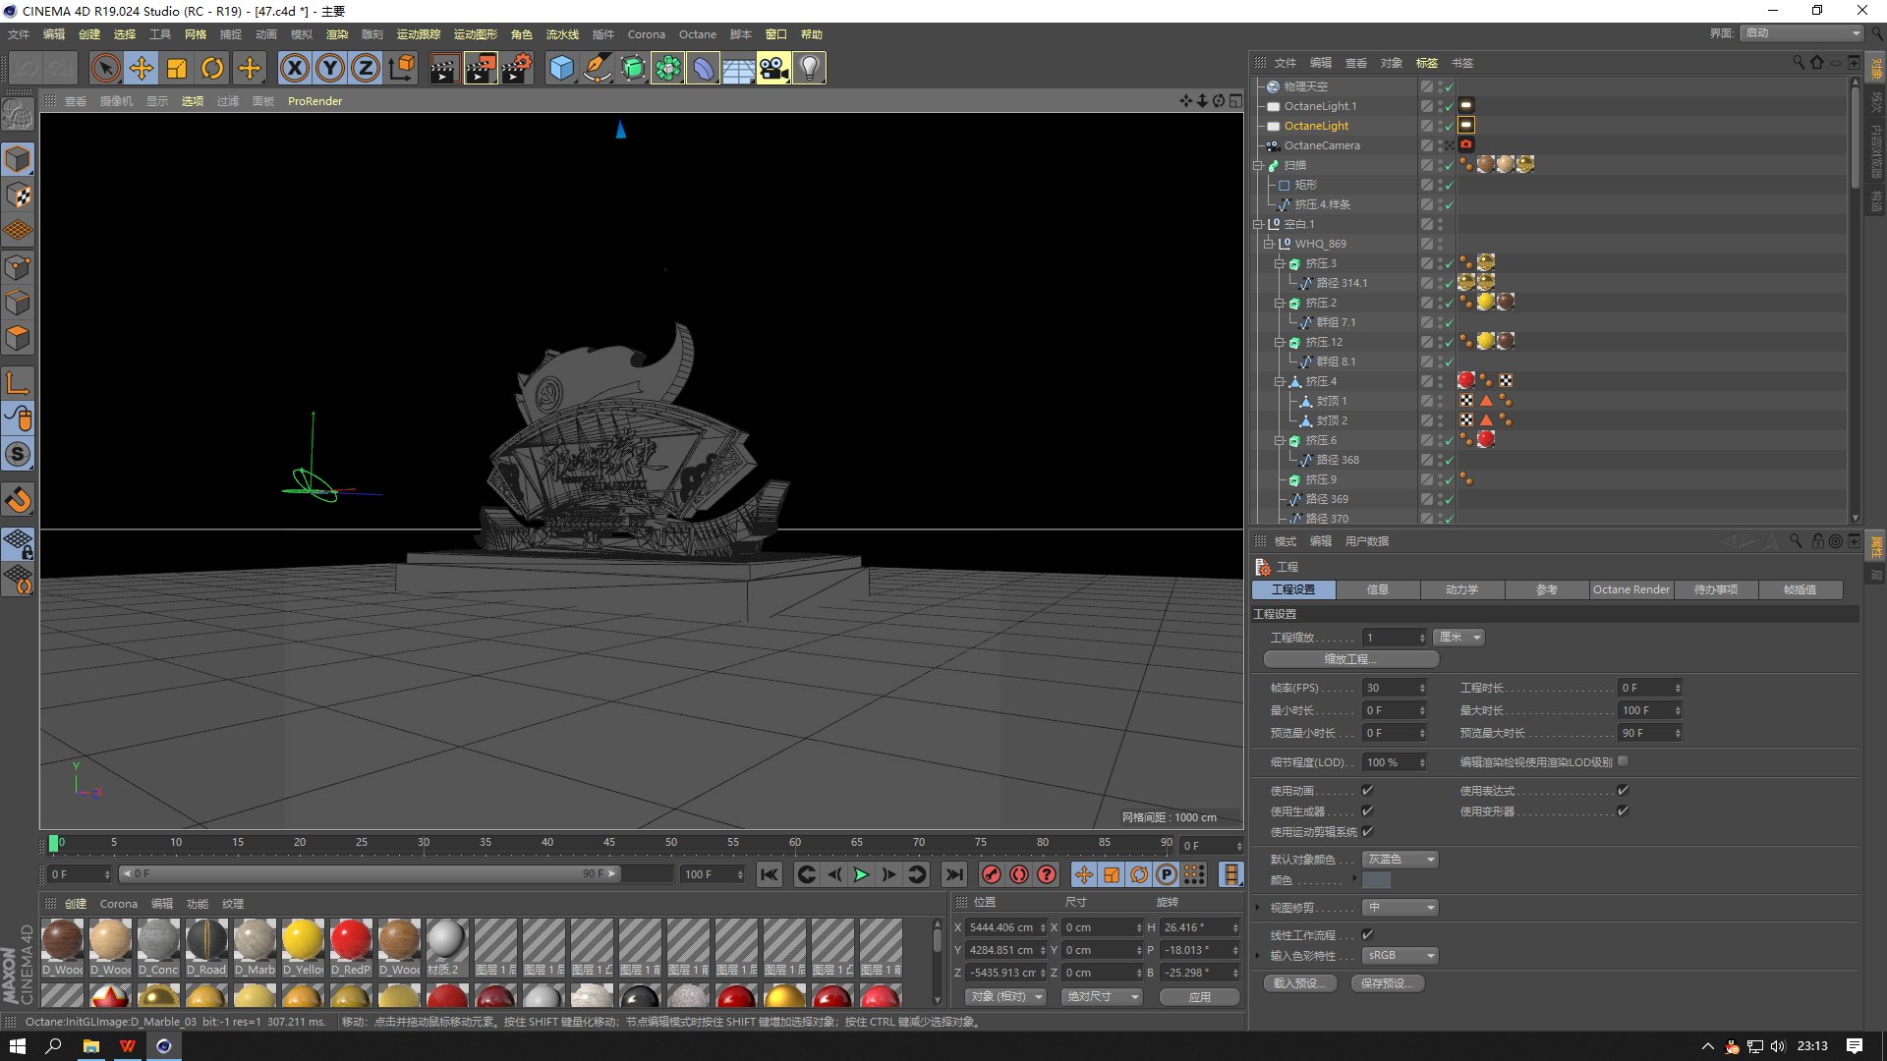Open ProRender viewport menu
1887x1061 pixels.
[314, 101]
